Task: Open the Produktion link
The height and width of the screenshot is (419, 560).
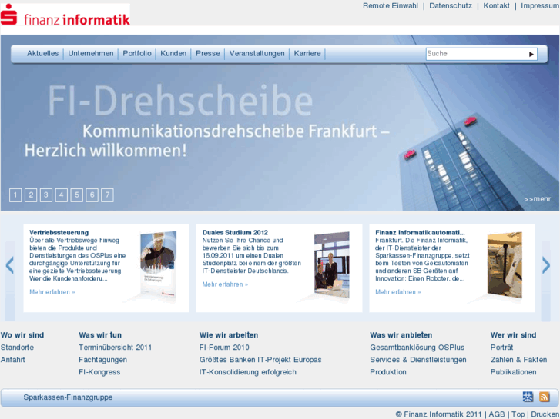Action: pos(388,372)
